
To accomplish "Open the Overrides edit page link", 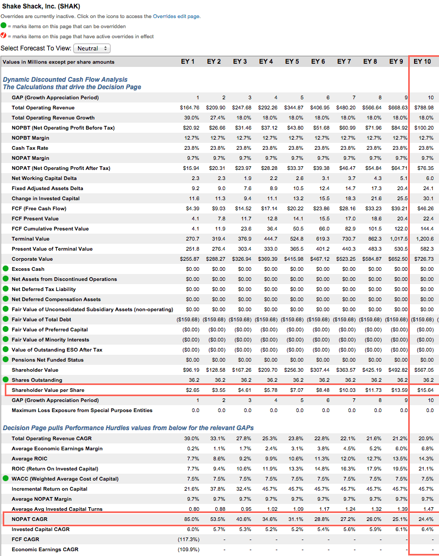I will pyautogui.click(x=176, y=16).
